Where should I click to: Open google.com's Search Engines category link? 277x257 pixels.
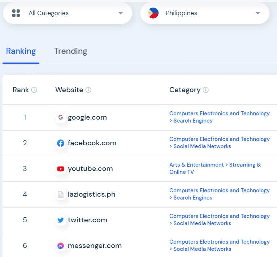220,117
